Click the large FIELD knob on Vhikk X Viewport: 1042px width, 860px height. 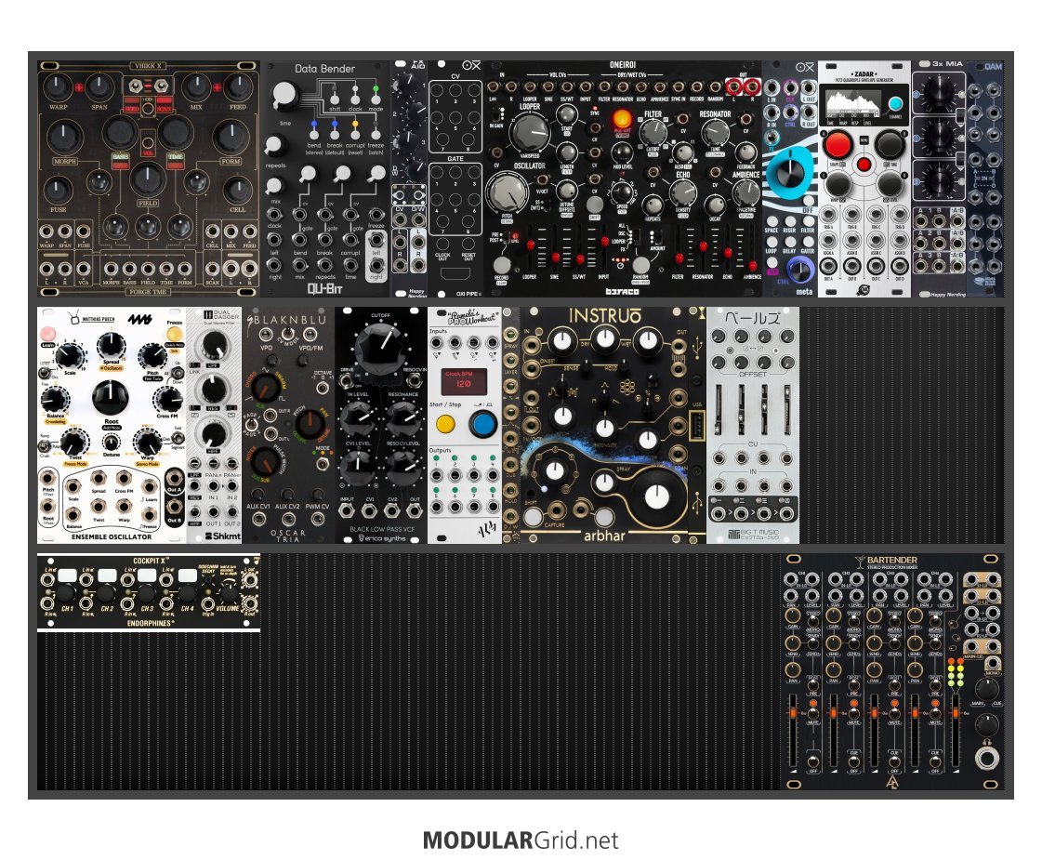click(x=148, y=179)
